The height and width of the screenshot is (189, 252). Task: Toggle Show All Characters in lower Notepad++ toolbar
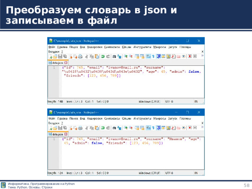pos(153,128)
